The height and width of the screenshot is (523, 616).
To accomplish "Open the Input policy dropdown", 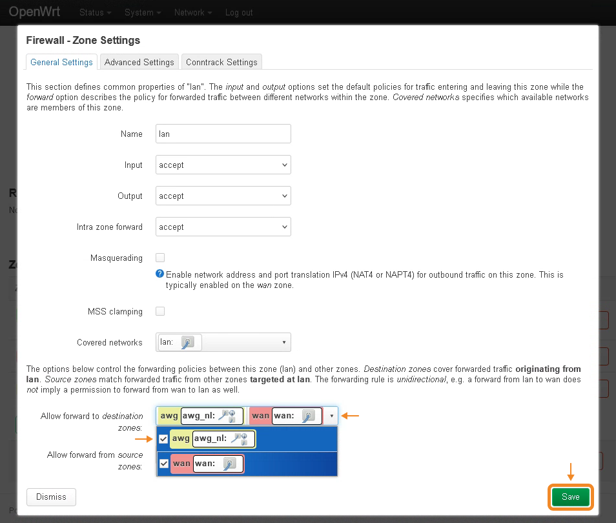I will [223, 165].
